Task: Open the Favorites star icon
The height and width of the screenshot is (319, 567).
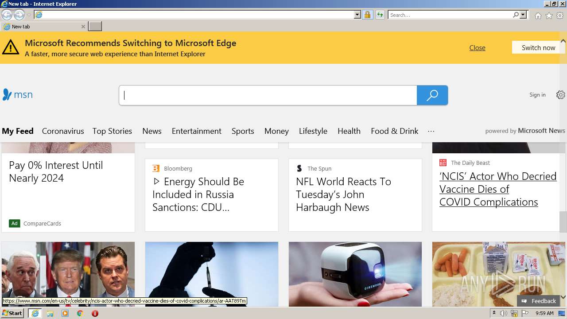Action: tap(549, 16)
